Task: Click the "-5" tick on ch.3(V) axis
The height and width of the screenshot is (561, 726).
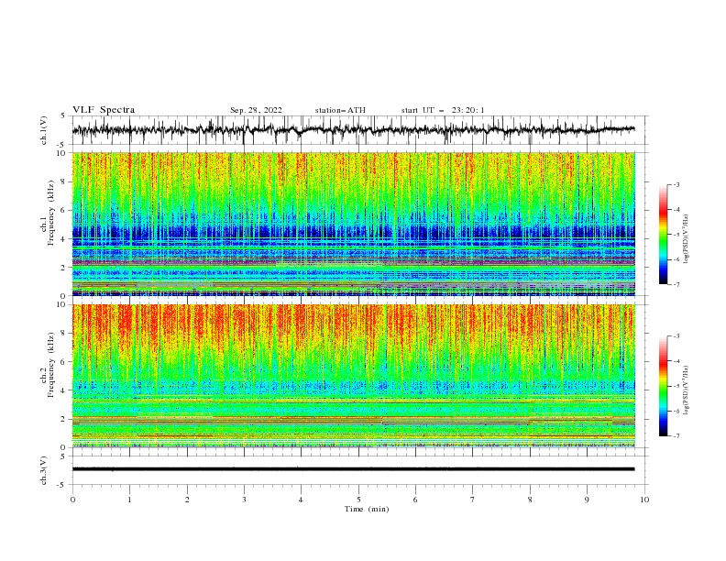Action: pyautogui.click(x=62, y=485)
